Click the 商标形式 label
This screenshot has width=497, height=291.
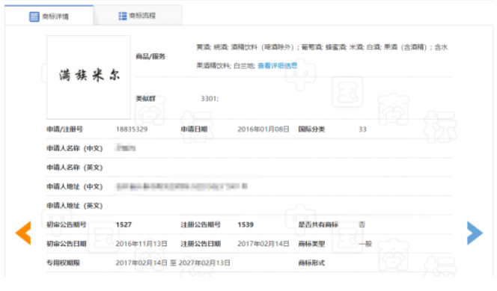pyautogui.click(x=311, y=263)
